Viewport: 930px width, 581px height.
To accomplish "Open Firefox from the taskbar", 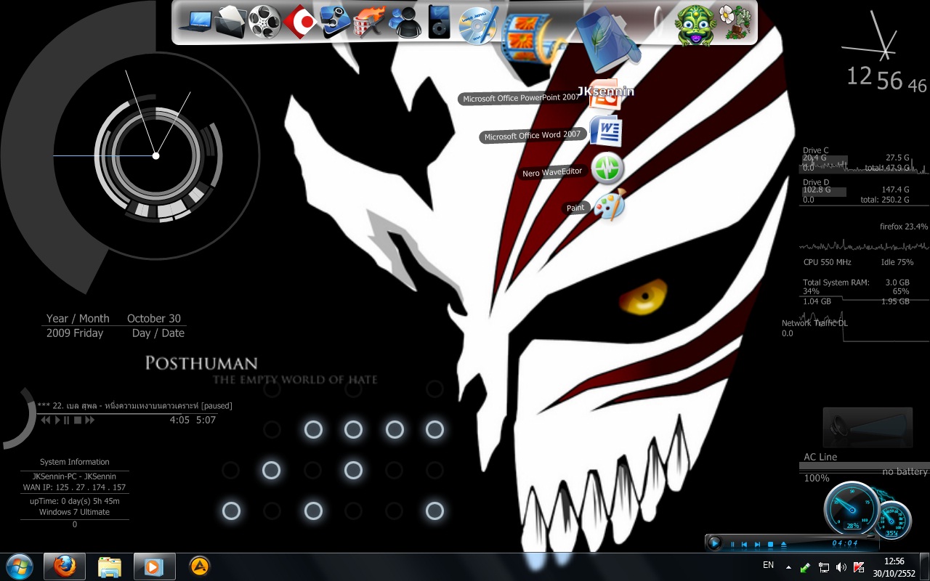I will point(64,566).
